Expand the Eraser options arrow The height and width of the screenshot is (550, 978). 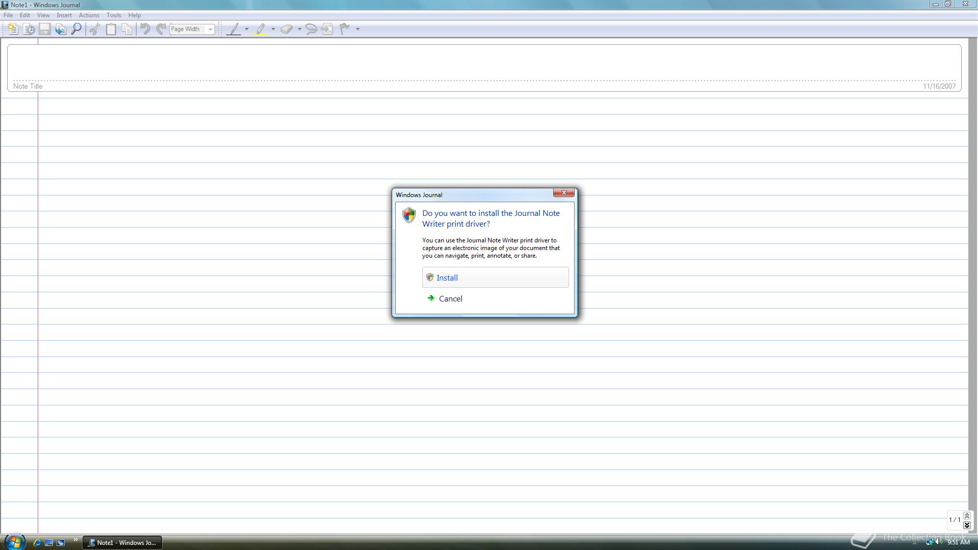click(x=300, y=29)
